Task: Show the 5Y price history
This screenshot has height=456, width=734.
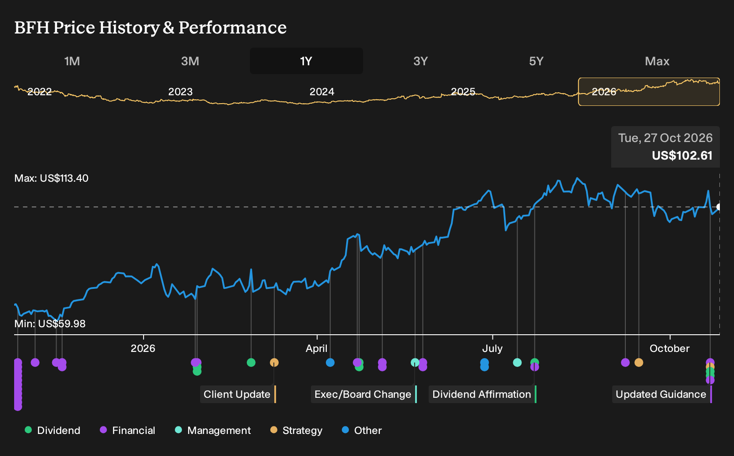Action: (x=536, y=61)
